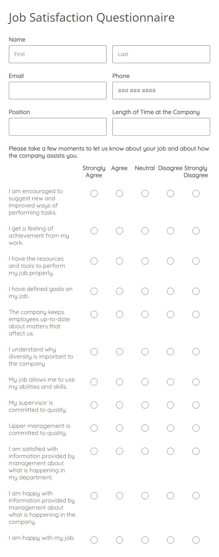
Task: Click the Job Satisfaction Questionnaire title
Action: [x=92, y=17]
